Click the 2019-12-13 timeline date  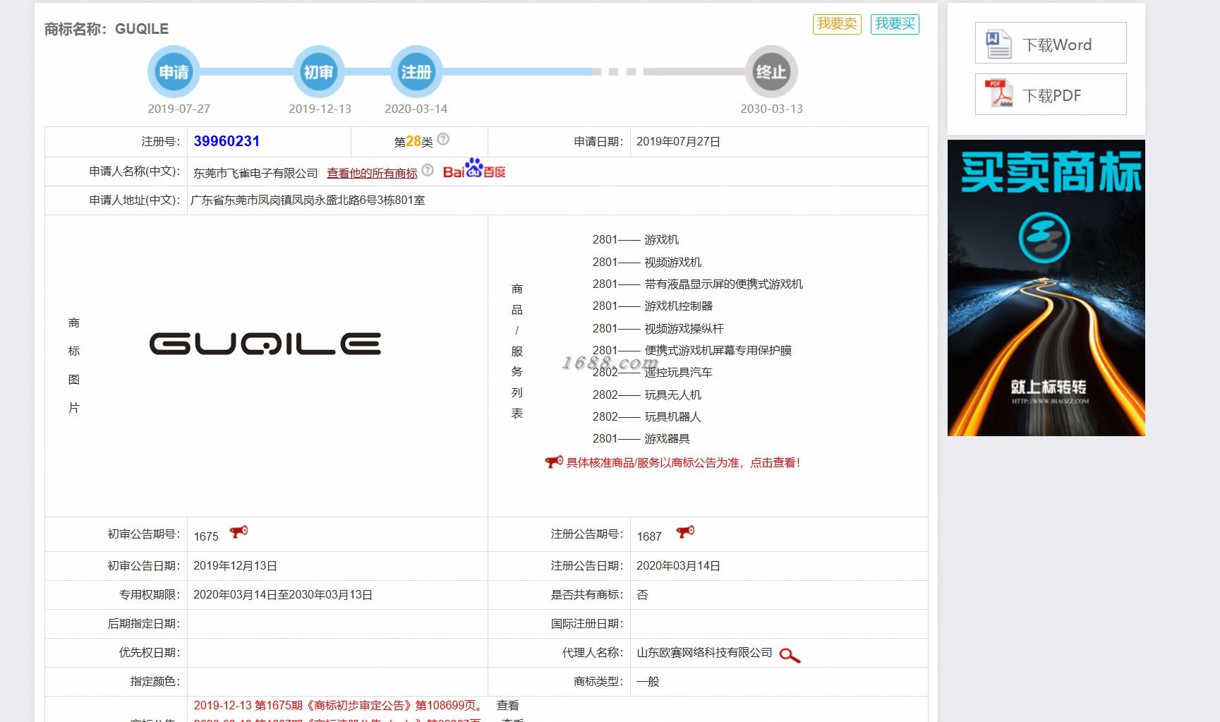pyautogui.click(x=320, y=109)
